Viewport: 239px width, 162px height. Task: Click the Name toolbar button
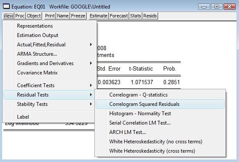tap(63, 16)
